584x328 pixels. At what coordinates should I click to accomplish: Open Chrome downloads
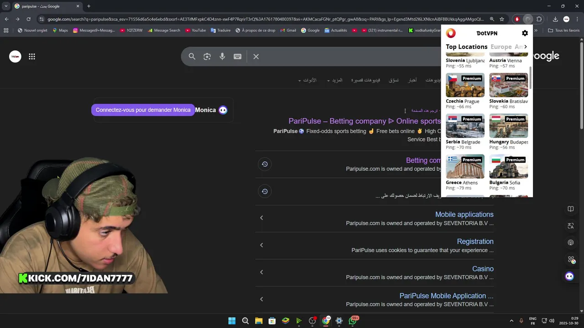pyautogui.click(x=555, y=19)
